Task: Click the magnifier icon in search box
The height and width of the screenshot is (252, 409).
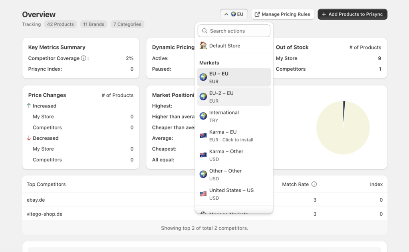Action: 205,31
